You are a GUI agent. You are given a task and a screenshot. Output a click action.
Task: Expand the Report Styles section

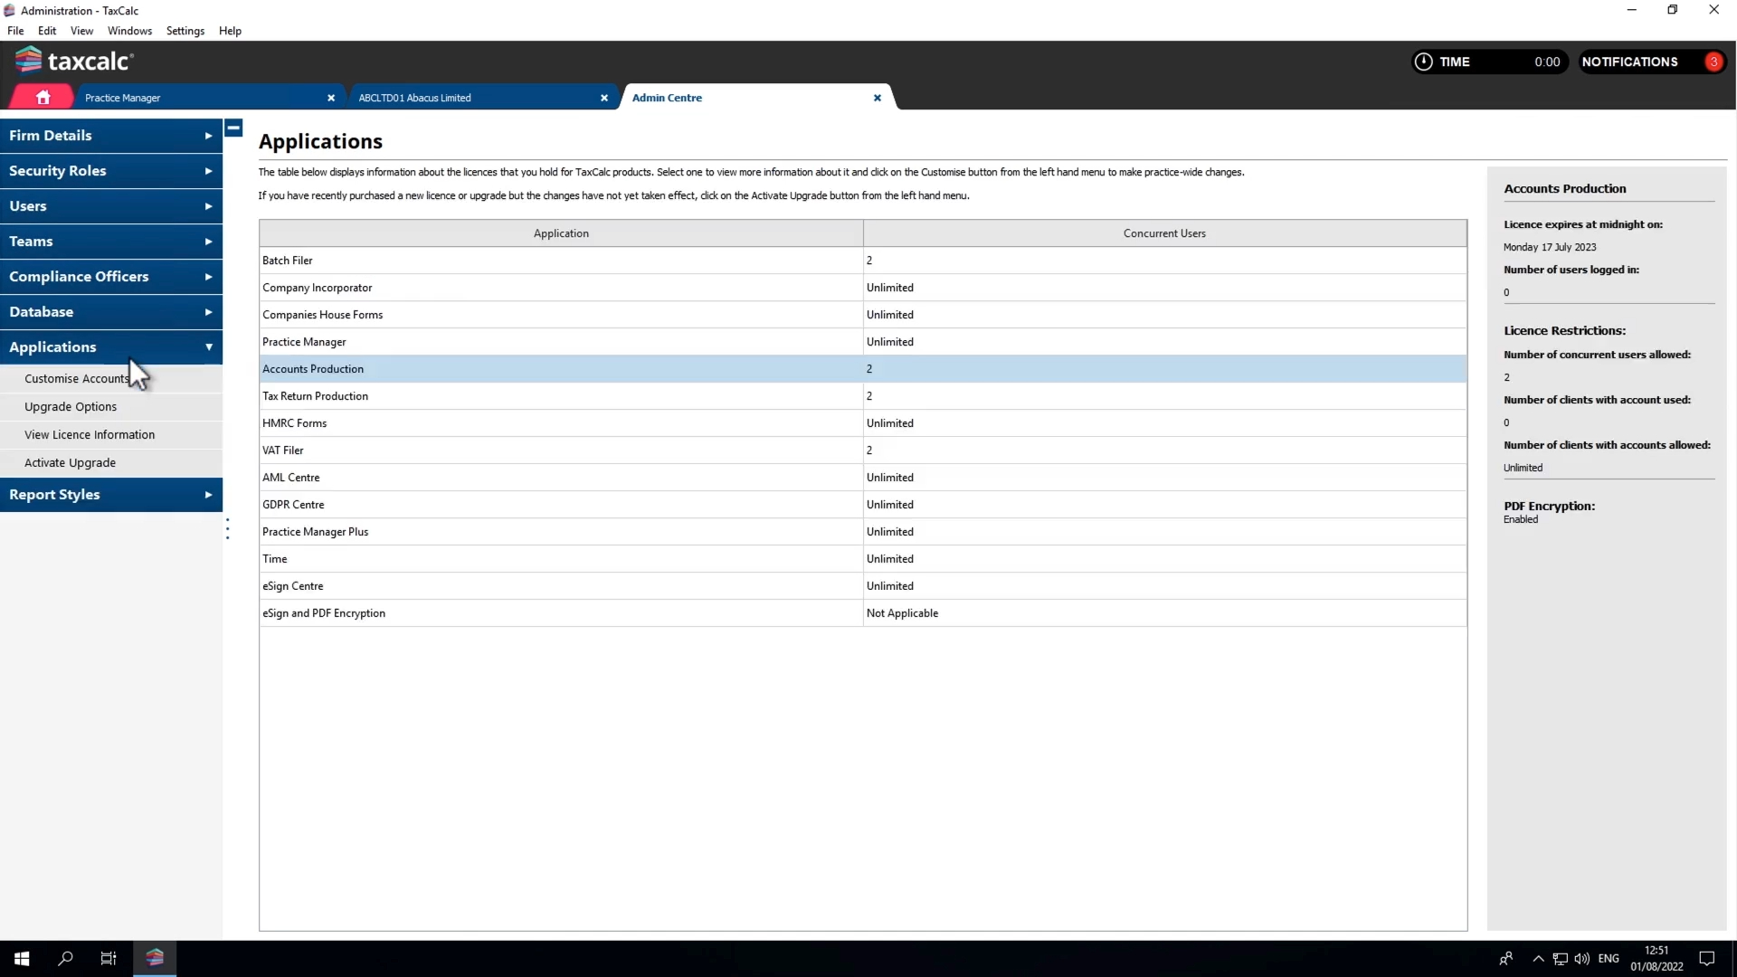pos(111,495)
